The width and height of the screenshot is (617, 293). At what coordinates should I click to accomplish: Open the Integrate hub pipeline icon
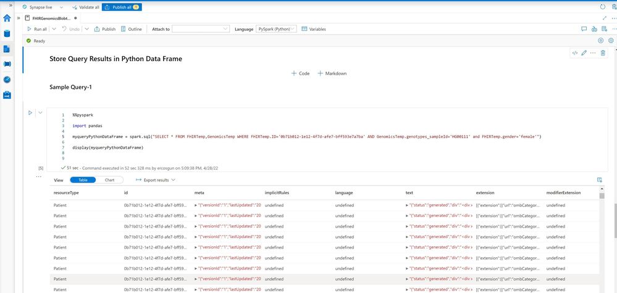7,64
